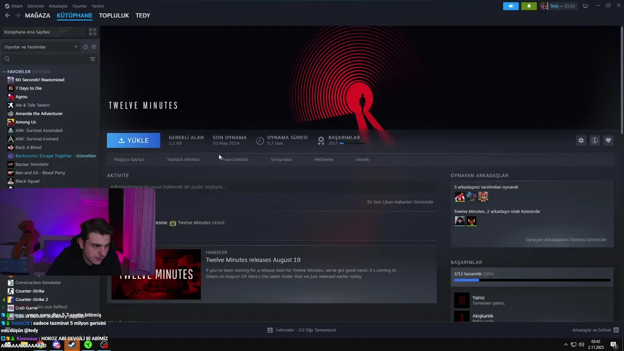Select the first friend avatar who played
The height and width of the screenshot is (351, 624).
pos(460,196)
